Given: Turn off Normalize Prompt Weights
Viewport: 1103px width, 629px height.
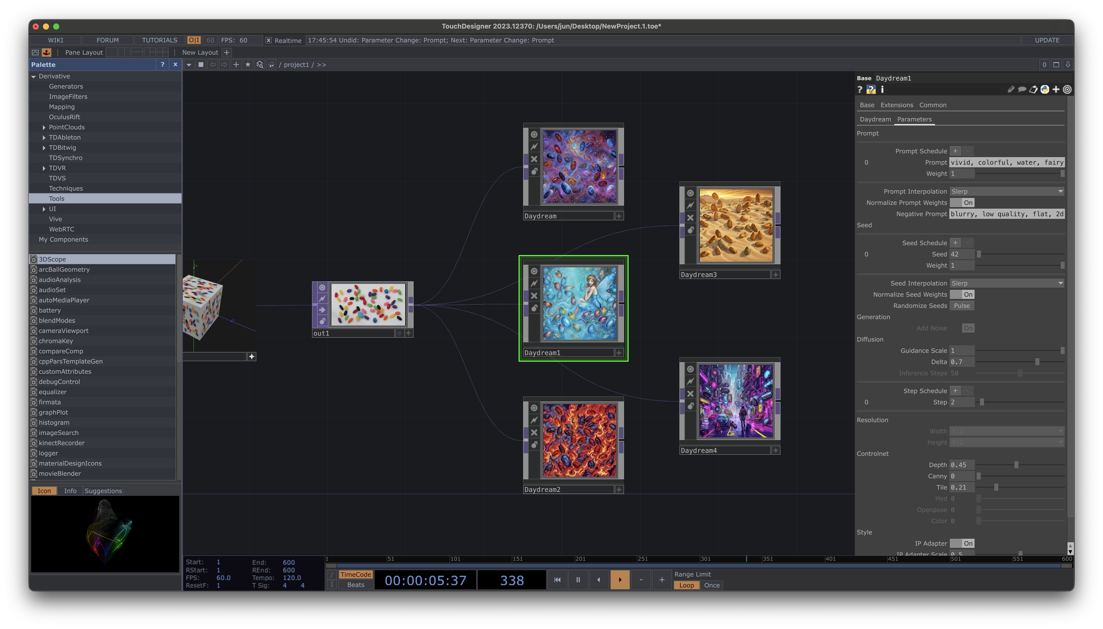Looking at the screenshot, I should (968, 203).
